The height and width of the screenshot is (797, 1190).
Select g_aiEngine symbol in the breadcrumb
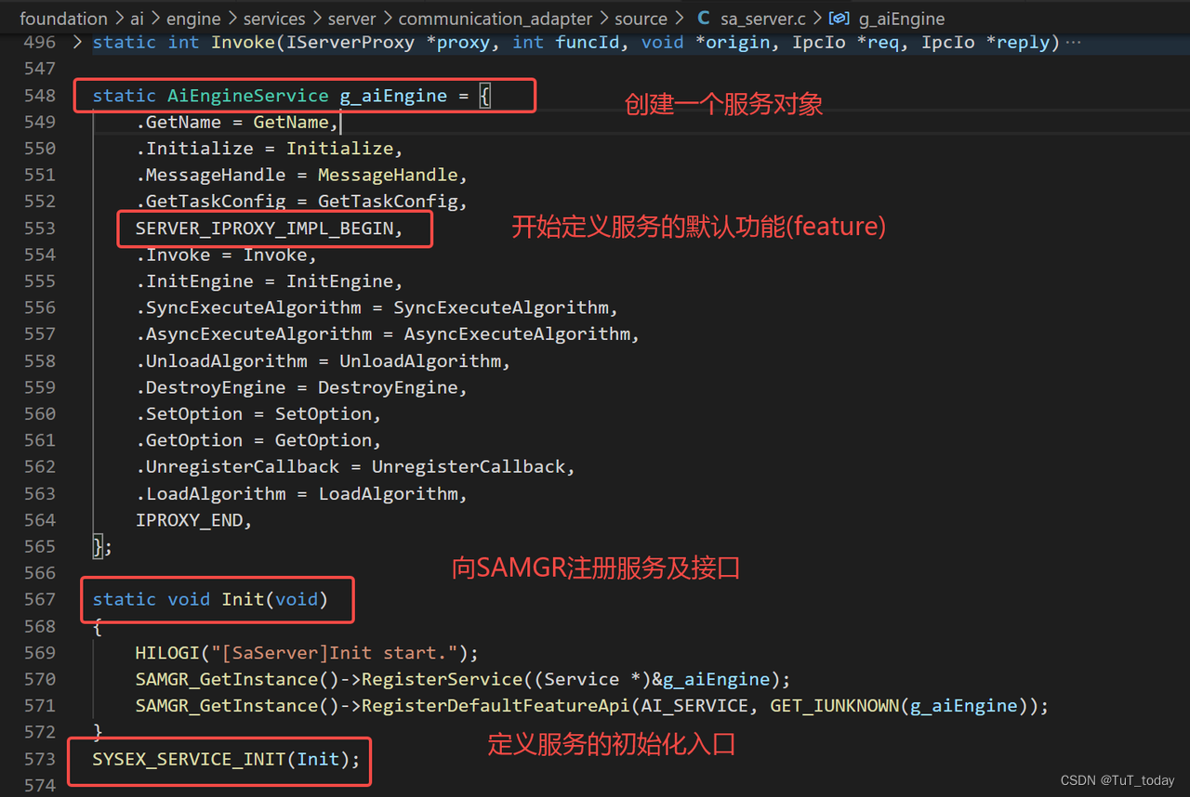click(902, 19)
